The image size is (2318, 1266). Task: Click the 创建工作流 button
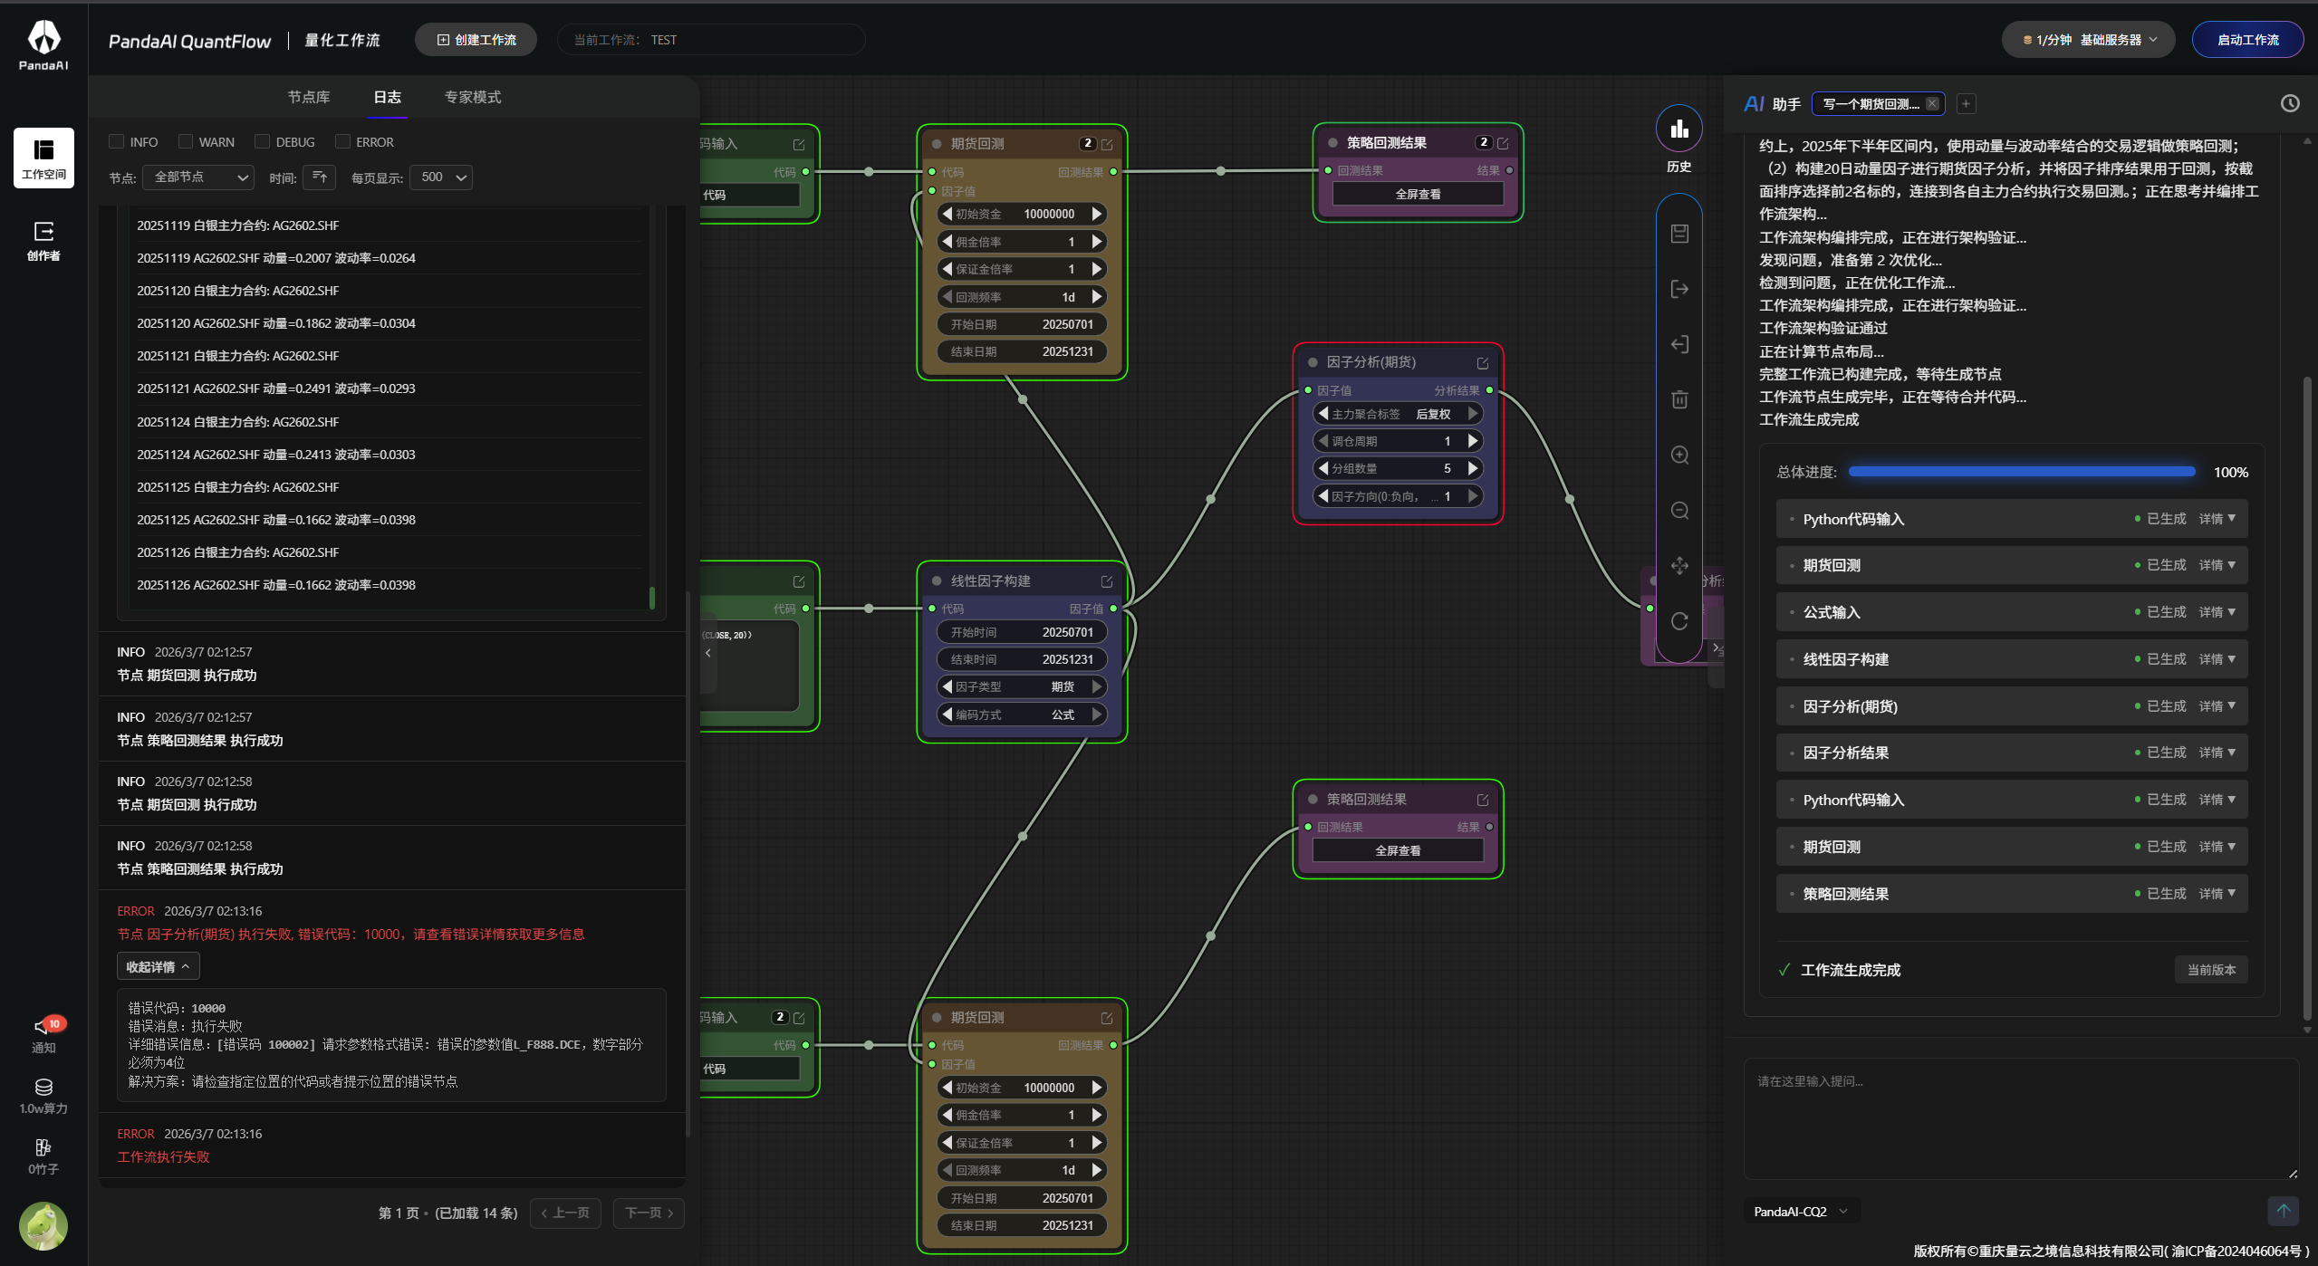pos(476,40)
